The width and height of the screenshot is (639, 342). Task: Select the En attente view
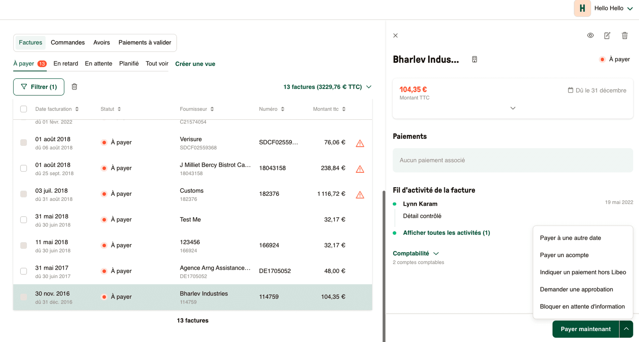point(99,64)
